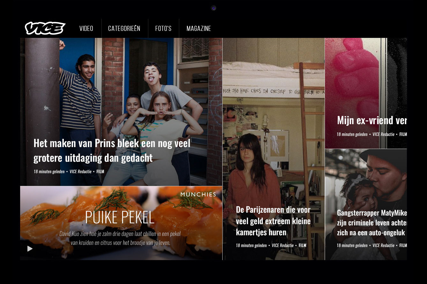Click FILM tag under Parijzenaren article

click(302, 245)
